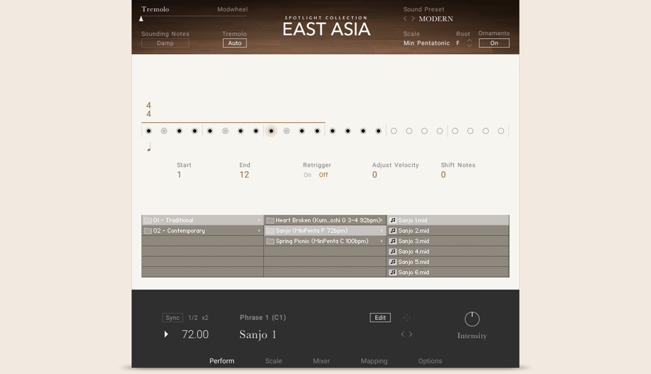Toggle the Damp button for Sounding Notes
The image size is (651, 374).
click(x=165, y=43)
